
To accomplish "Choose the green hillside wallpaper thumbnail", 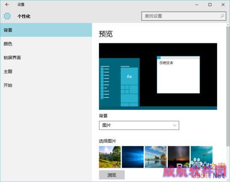I will pyautogui.click(x=110, y=157).
